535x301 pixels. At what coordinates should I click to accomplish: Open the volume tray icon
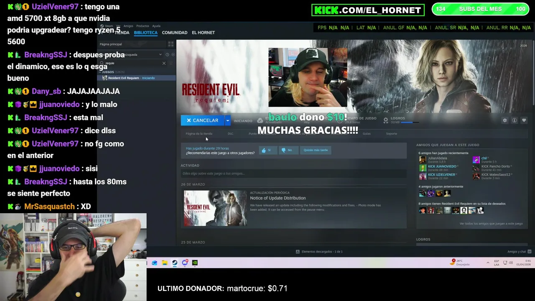click(511, 263)
